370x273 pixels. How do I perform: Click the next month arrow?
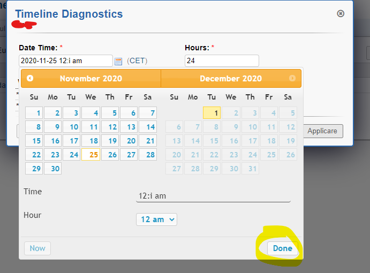click(x=292, y=78)
